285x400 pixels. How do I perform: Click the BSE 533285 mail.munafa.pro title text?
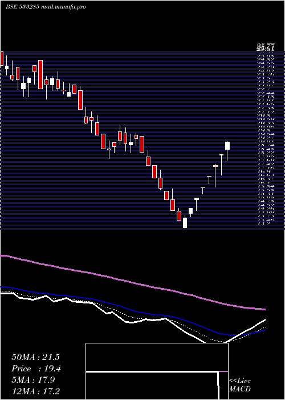pyautogui.click(x=46, y=7)
